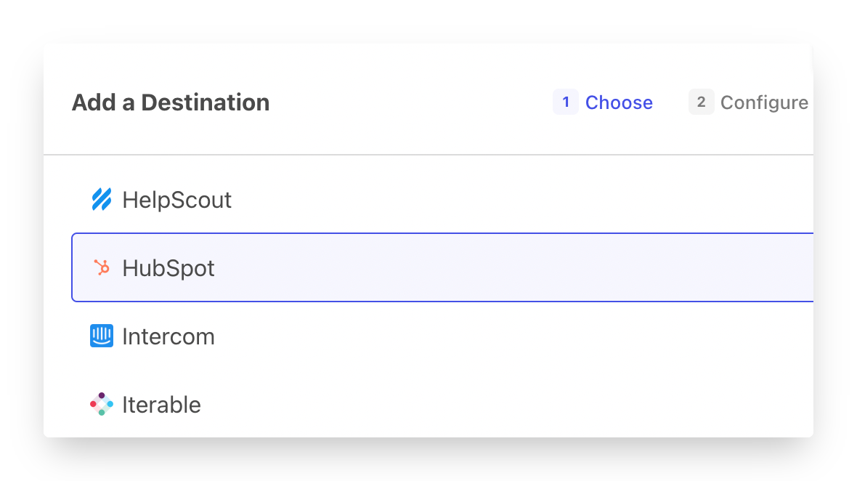Click empty space in the Iterable row
Viewport: 857px width, 481px height.
click(x=508, y=405)
